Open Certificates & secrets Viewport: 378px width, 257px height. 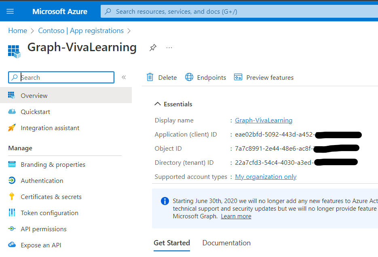point(51,197)
